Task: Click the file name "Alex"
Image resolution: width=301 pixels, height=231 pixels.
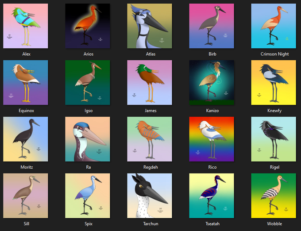Action: click(26, 54)
